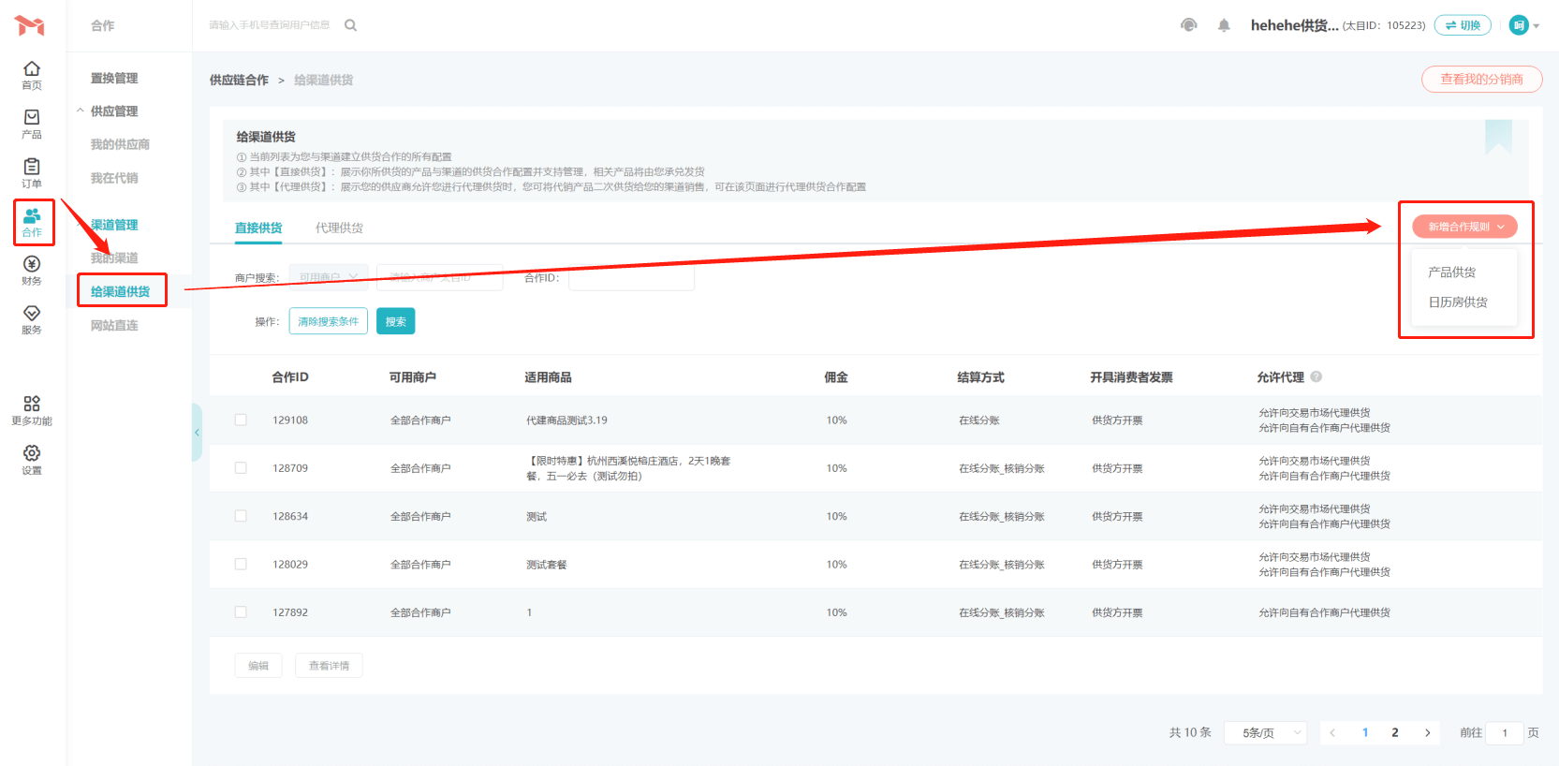
Task: Click the 合作ID cell 128709
Action: 290,468
